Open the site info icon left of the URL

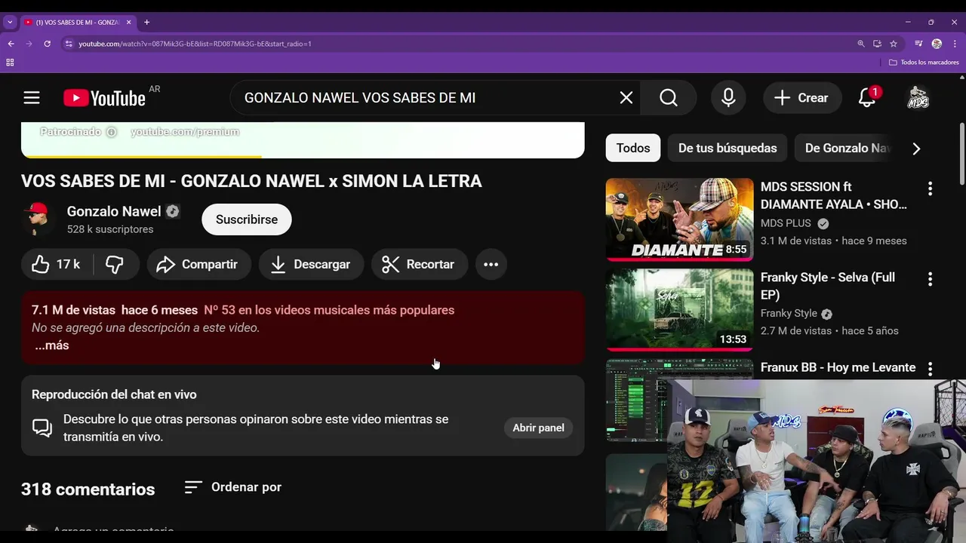click(69, 44)
